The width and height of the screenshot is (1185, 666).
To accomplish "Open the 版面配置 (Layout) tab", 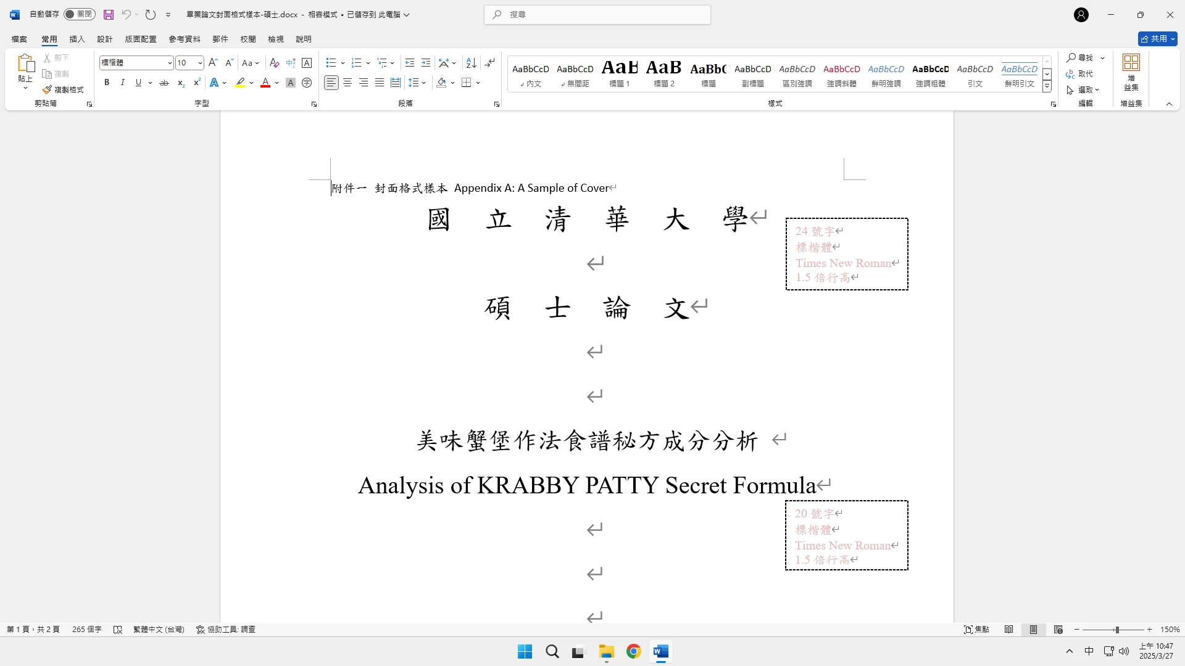I will [x=141, y=39].
